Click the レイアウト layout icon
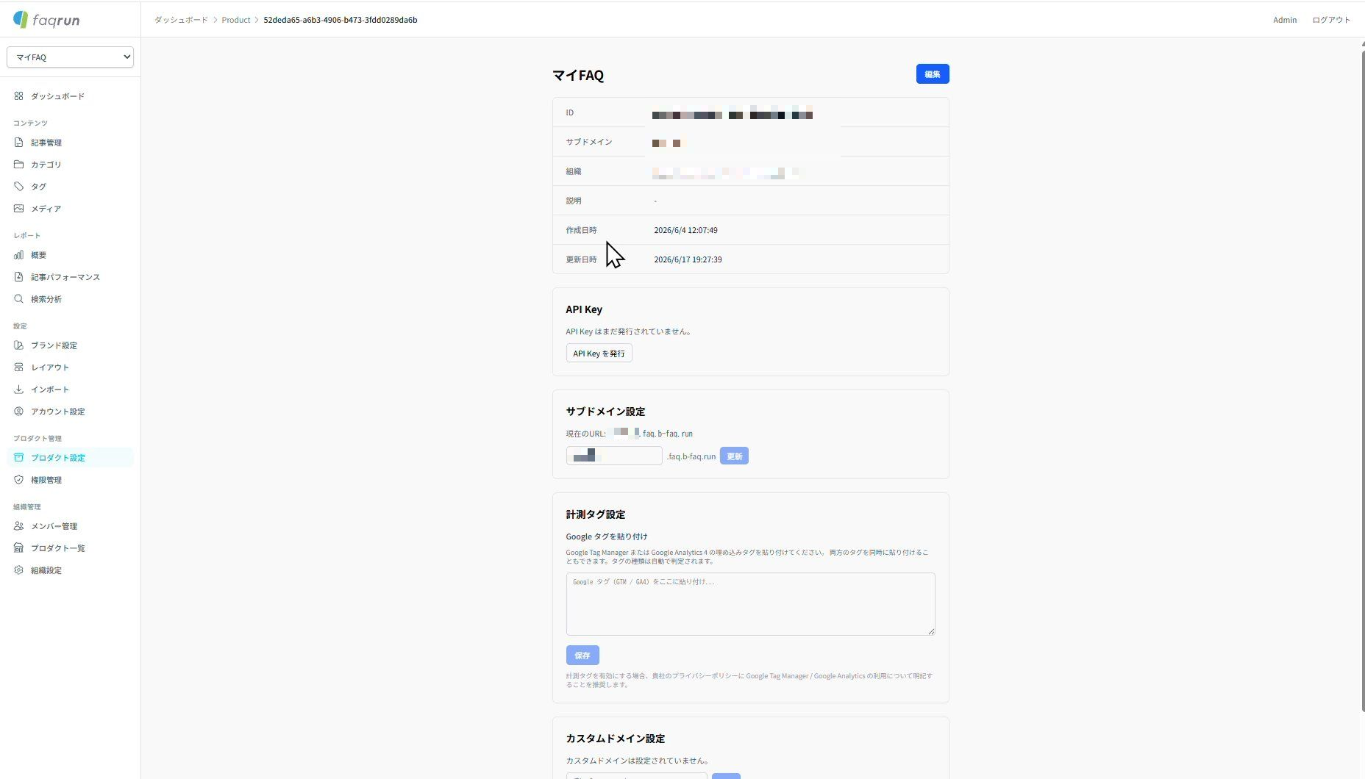This screenshot has height=779, width=1365. [19, 367]
